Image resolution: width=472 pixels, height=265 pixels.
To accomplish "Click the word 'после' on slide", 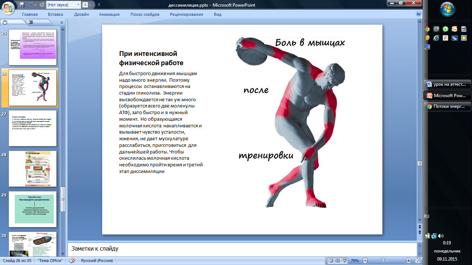I will tap(256, 90).
